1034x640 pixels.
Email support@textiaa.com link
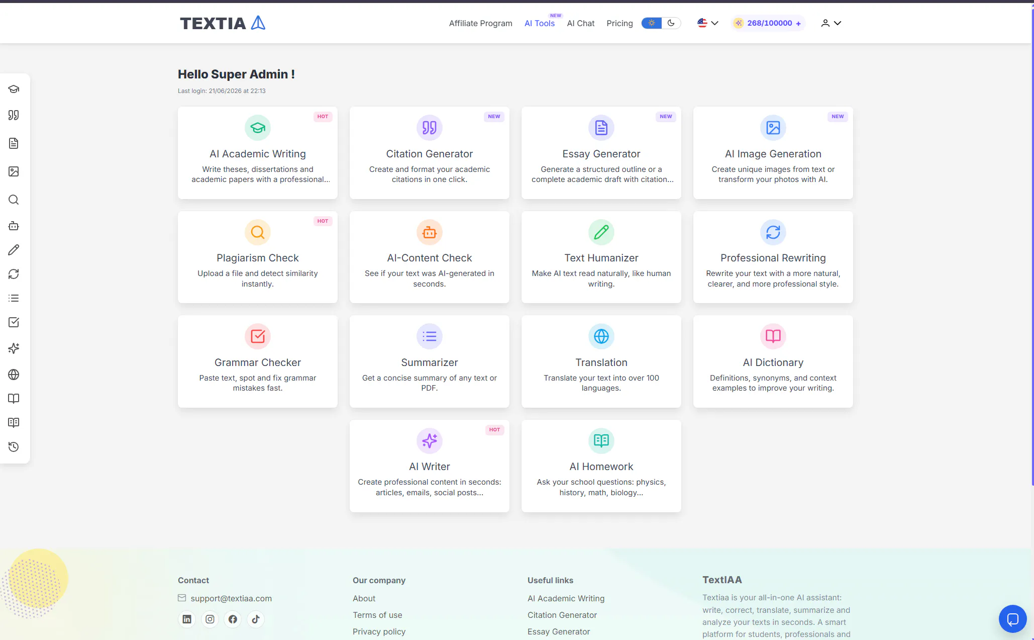pyautogui.click(x=231, y=598)
